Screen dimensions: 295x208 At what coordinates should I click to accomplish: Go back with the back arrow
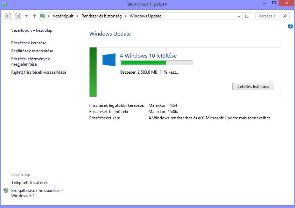[x=8, y=16]
